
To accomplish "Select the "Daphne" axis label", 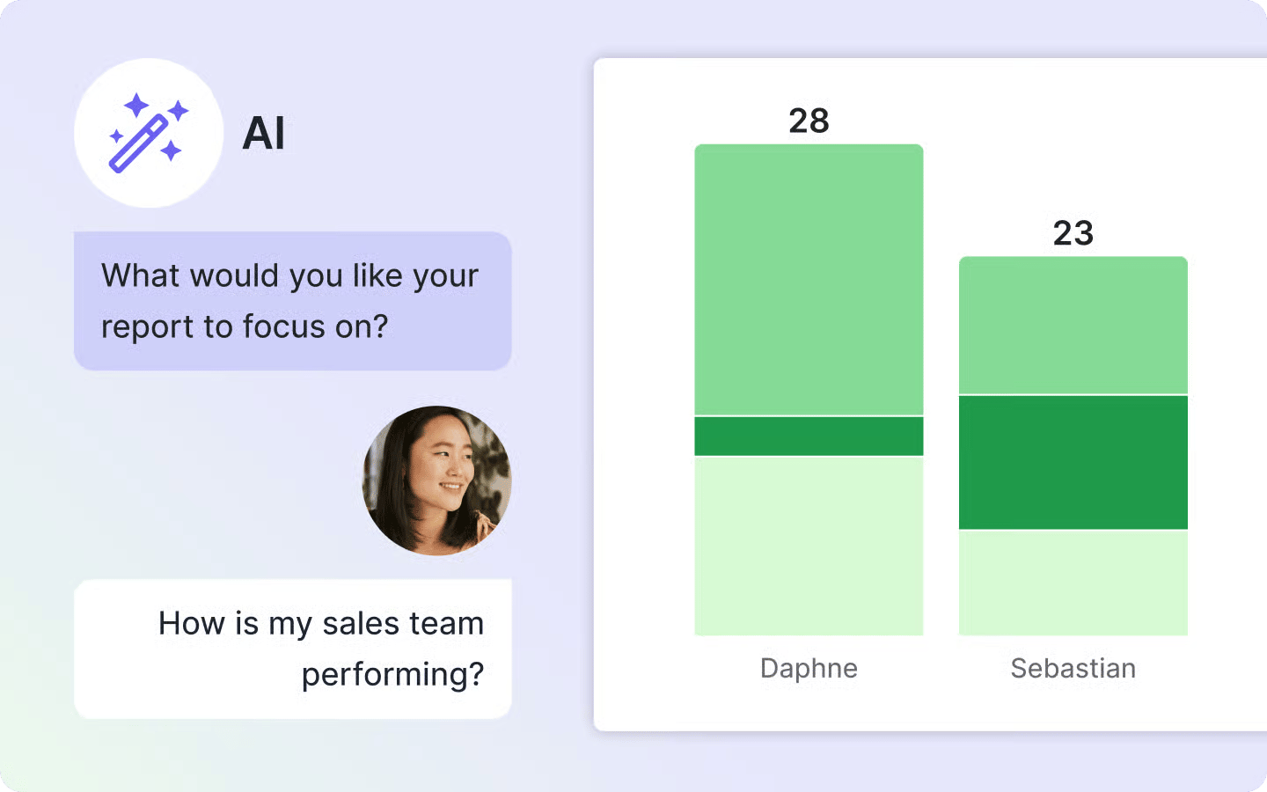I will pyautogui.click(x=809, y=668).
